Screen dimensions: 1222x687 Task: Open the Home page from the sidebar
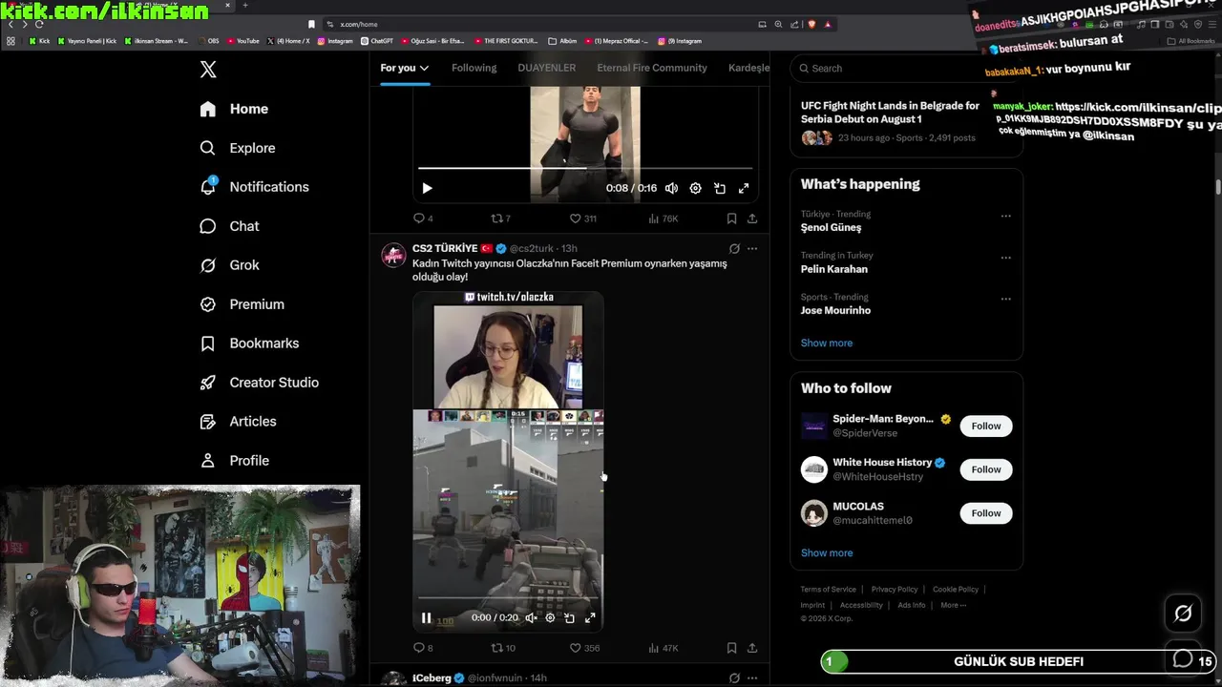(234, 109)
